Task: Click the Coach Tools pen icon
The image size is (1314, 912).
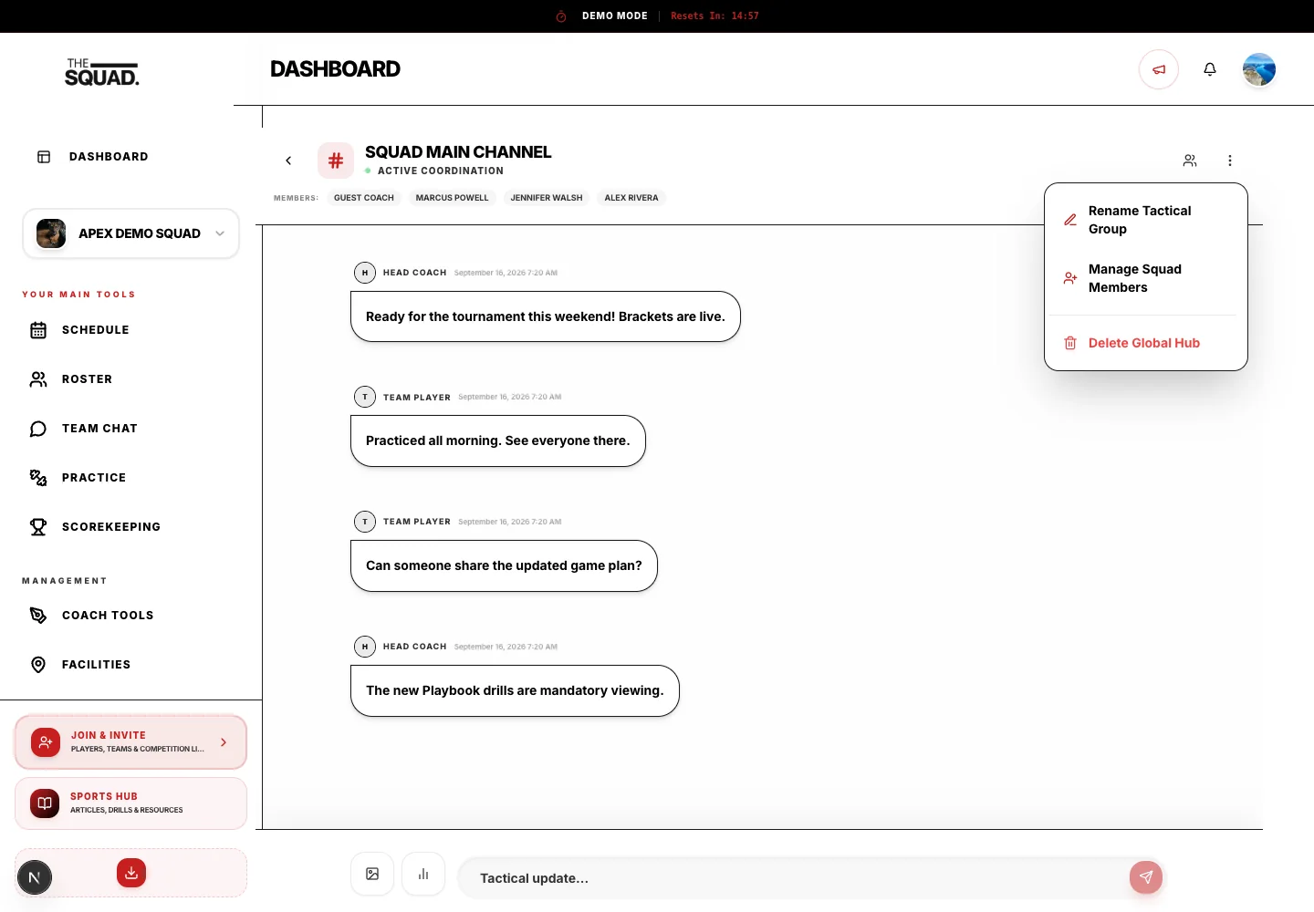Action: tap(38, 616)
